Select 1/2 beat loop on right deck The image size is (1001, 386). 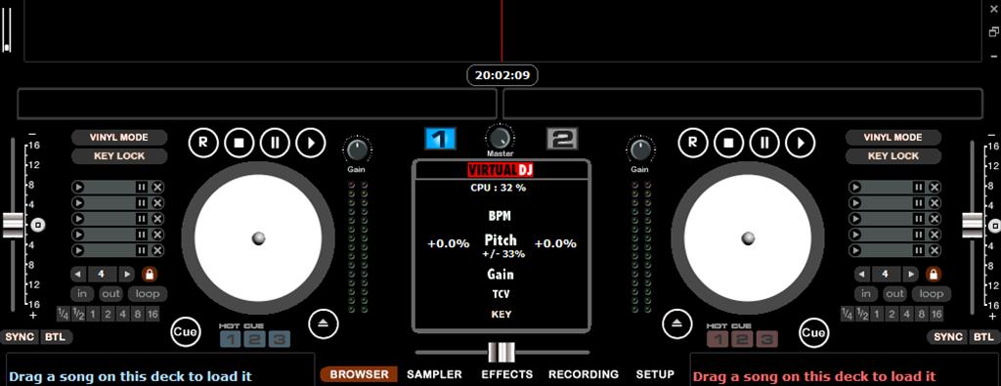862,314
